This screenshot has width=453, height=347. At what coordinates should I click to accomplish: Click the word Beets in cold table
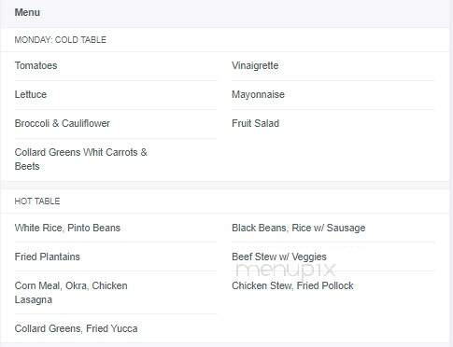coord(27,166)
